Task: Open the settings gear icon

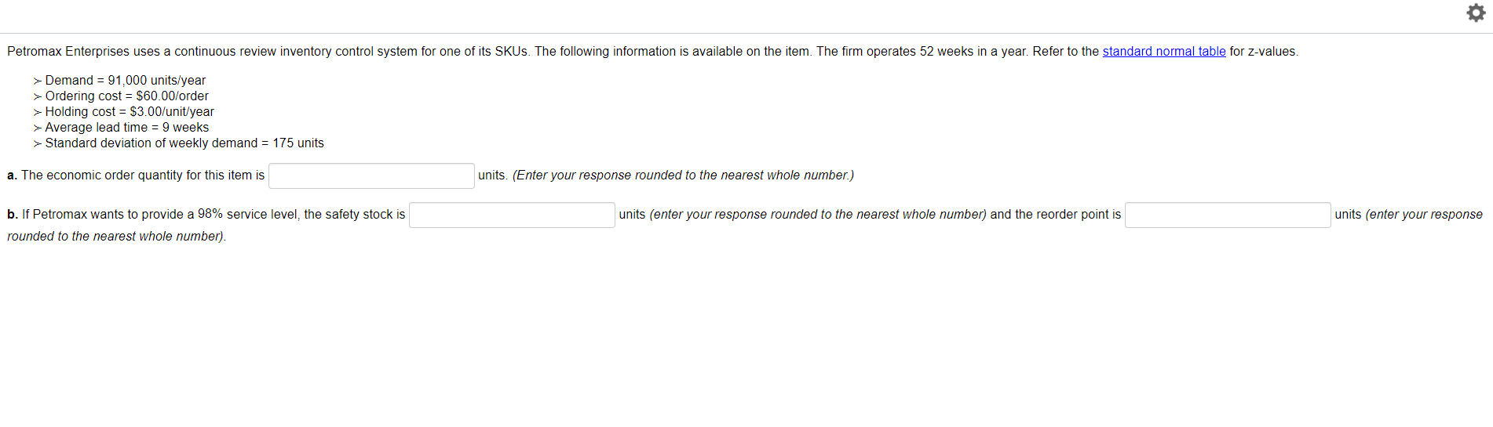Action: pyautogui.click(x=1476, y=13)
